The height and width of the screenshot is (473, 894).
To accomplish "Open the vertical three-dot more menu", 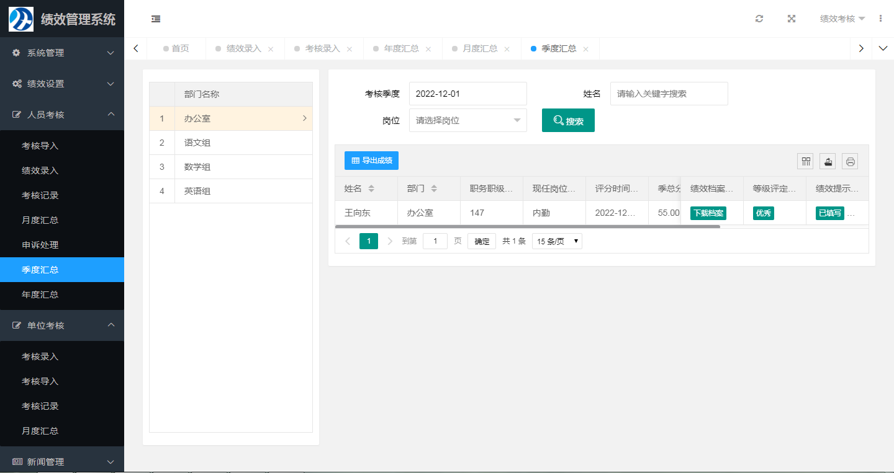I will tap(880, 19).
